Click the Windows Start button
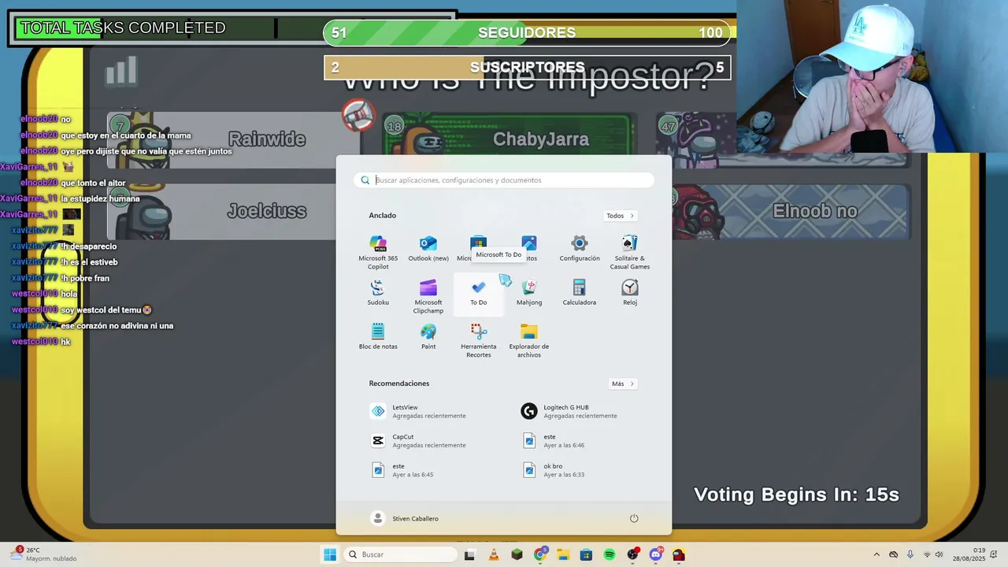The width and height of the screenshot is (1008, 567). pyautogui.click(x=330, y=554)
